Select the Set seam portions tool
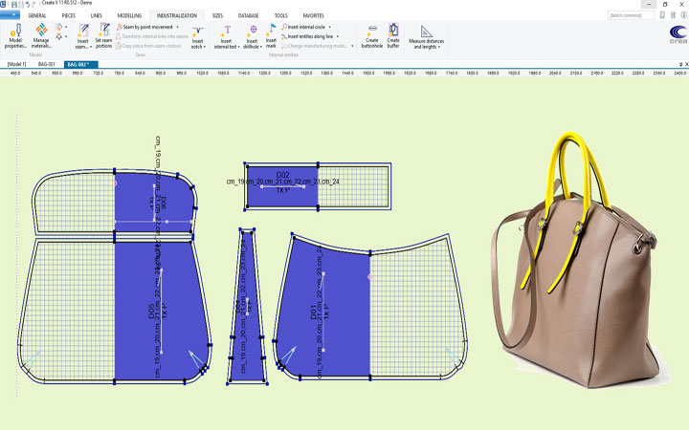The width and height of the screenshot is (689, 430). click(103, 32)
